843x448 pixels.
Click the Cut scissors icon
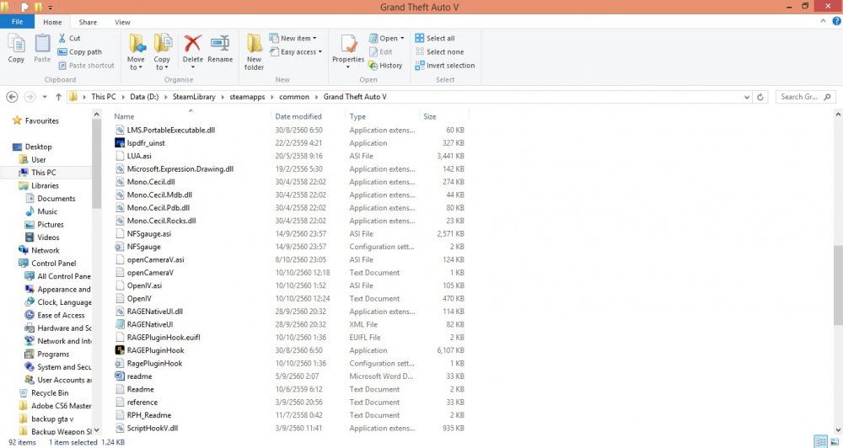click(x=63, y=38)
